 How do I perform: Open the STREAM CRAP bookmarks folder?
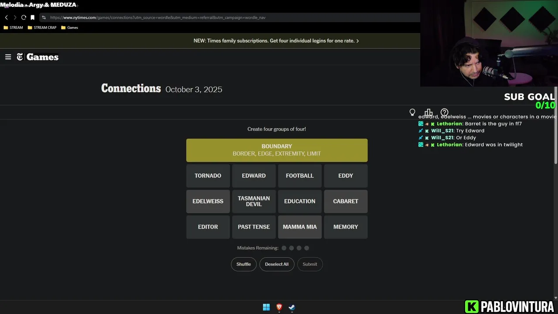[42, 27]
